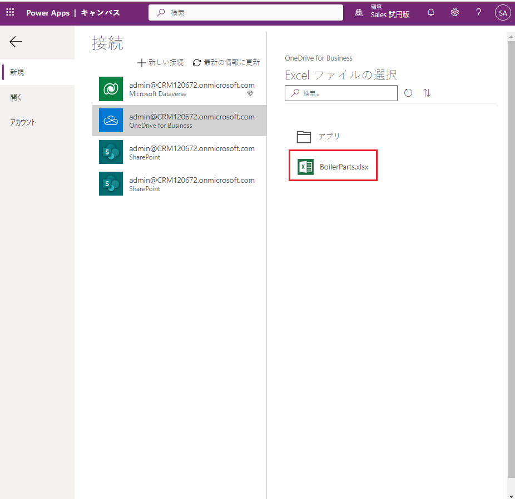Open the notifications bell
The width and height of the screenshot is (515, 499).
431,12
